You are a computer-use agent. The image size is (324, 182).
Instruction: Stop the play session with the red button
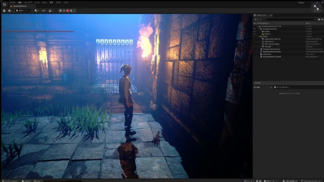(67, 11)
